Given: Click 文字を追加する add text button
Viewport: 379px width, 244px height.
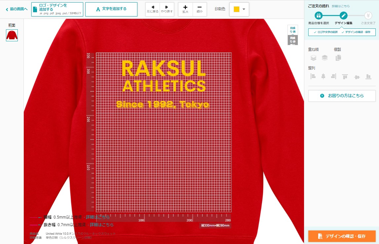Looking at the screenshot, I should click(111, 10).
